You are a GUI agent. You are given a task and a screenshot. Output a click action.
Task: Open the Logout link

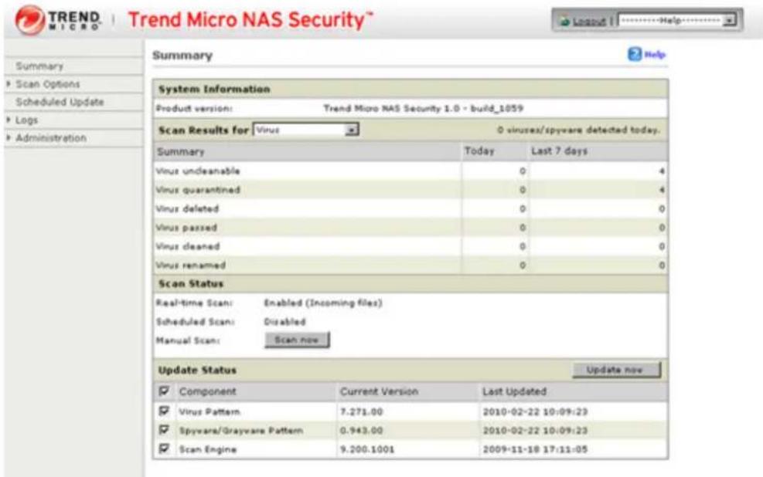click(x=589, y=21)
